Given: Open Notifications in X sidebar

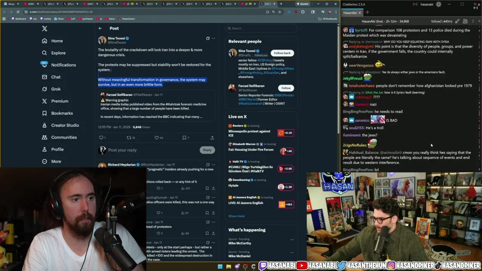Looking at the screenshot, I should point(59,65).
